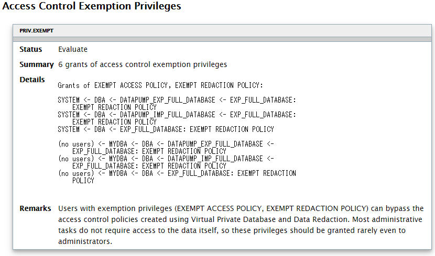
Task: Click the Evaluate status value
Action: [x=73, y=49]
